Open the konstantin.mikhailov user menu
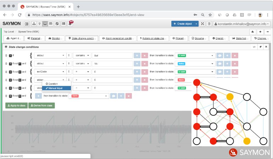 point(242,24)
